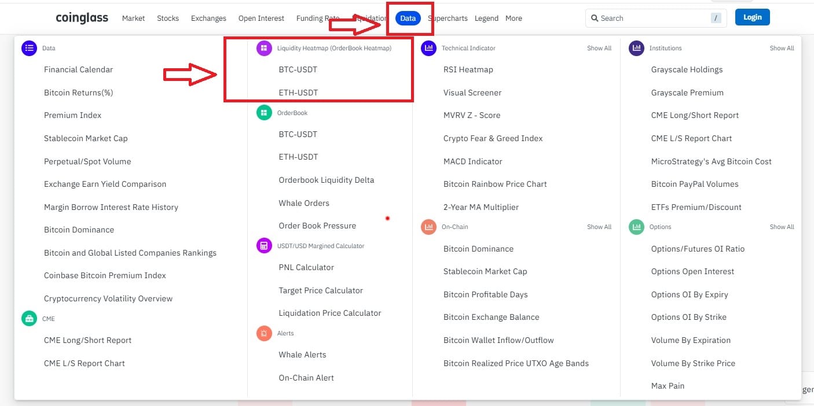Open Max Pain
Viewport: 814px width, 406px height.
668,386
